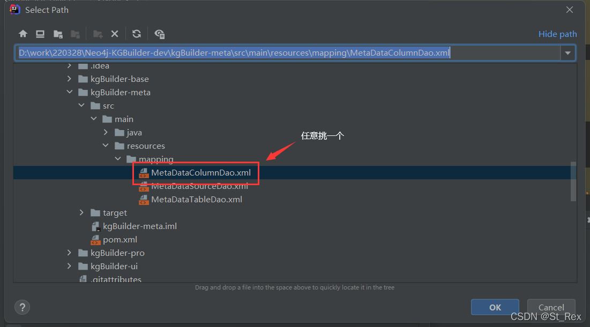Collapse the mapping folder
Viewport: 590px width, 327px height.
point(118,158)
